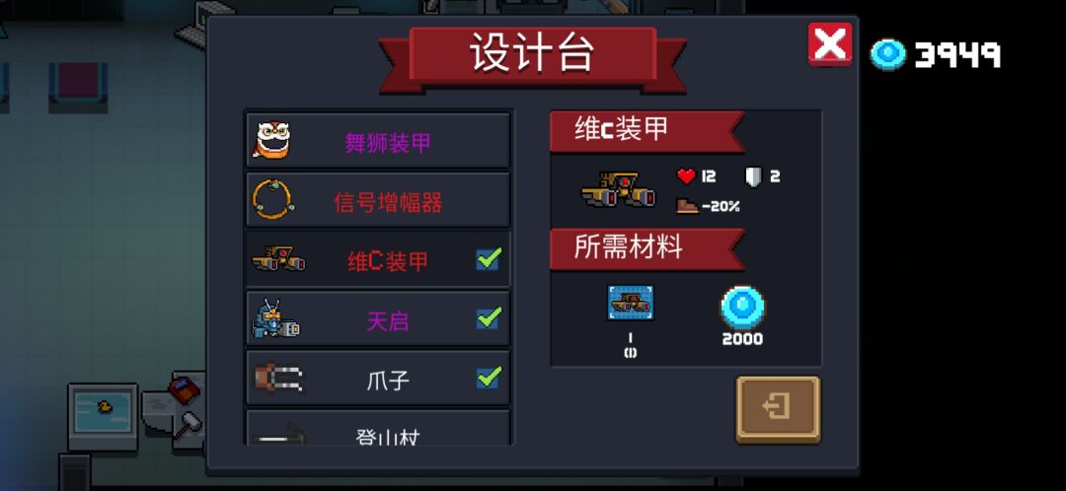Click the heart health stat icon
Image resolution: width=1066 pixels, height=491 pixels.
click(686, 176)
